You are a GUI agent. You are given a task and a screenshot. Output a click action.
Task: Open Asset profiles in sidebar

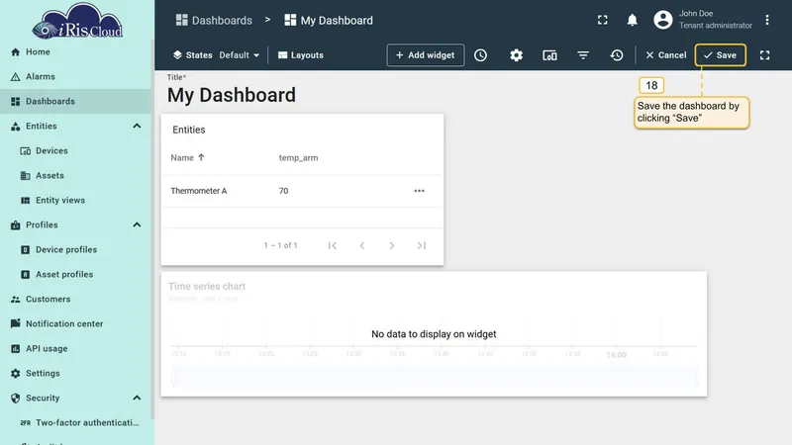click(76, 275)
